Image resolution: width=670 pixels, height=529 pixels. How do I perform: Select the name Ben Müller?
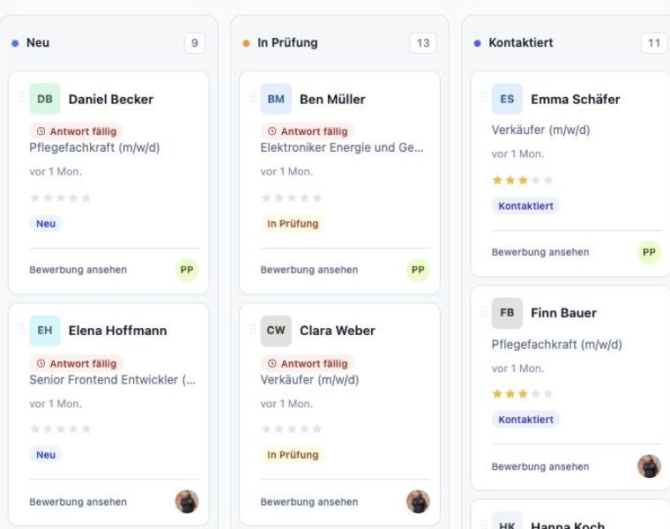tap(332, 99)
